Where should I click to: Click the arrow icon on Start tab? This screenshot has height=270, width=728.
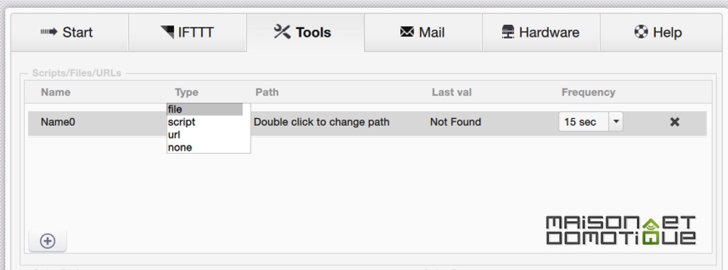point(49,32)
